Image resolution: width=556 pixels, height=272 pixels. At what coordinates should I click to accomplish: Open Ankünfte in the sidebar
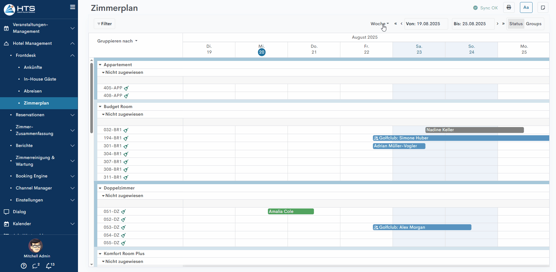click(x=33, y=67)
